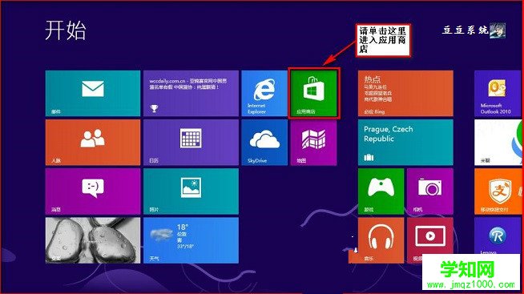
Task: Open the Desktop tile with water-drops photo
Action: (x=93, y=240)
